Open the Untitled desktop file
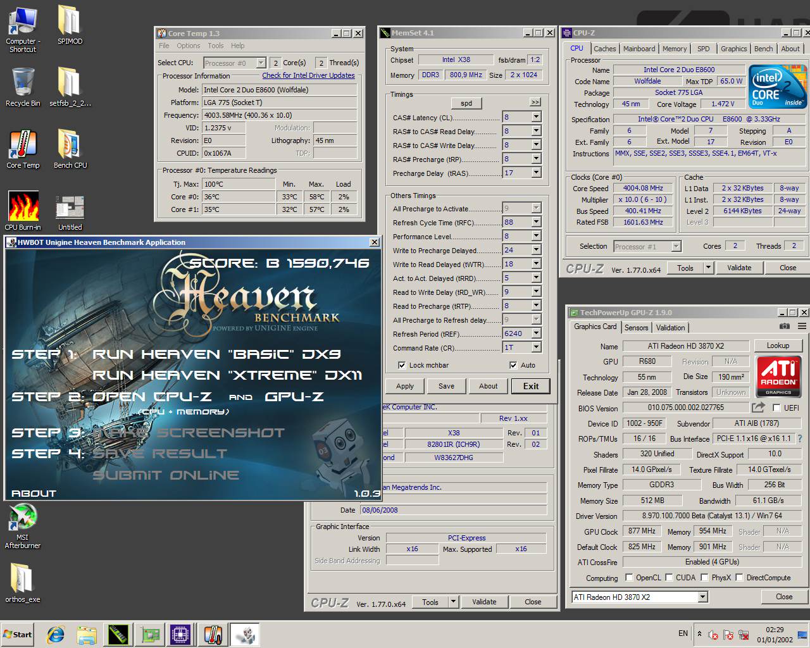 (x=70, y=211)
